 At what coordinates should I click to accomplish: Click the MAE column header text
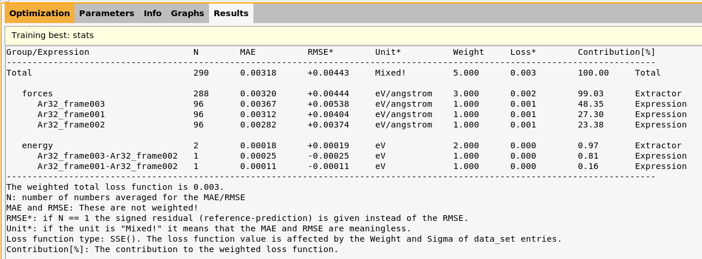tap(248, 52)
